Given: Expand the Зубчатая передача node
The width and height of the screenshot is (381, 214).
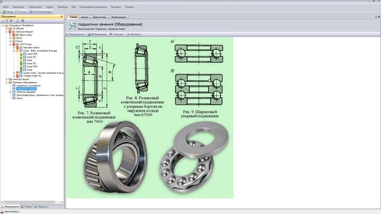Looking at the screenshot, I should click(x=10, y=92).
